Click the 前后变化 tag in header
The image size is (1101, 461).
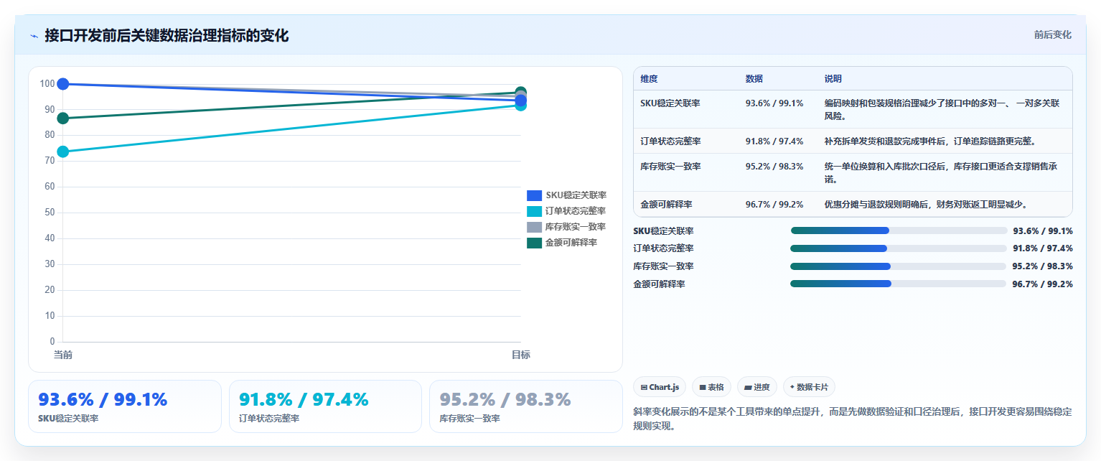[1053, 35]
